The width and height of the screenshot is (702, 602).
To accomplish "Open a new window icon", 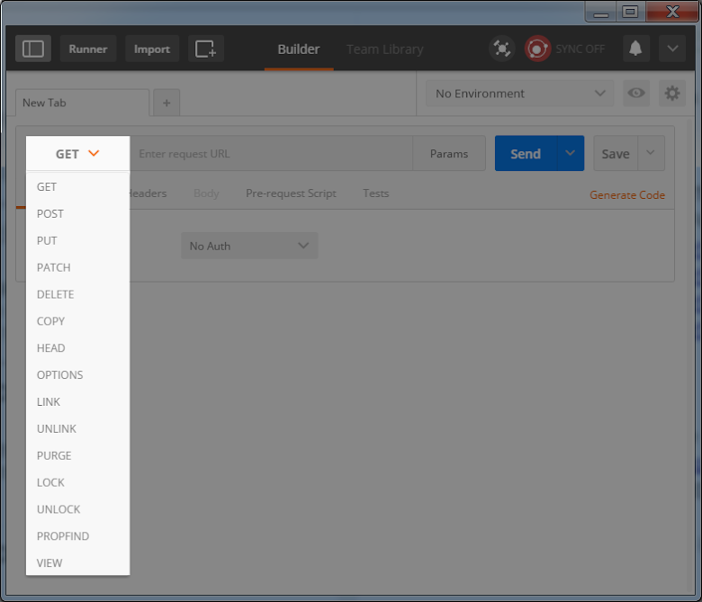I will [x=206, y=49].
